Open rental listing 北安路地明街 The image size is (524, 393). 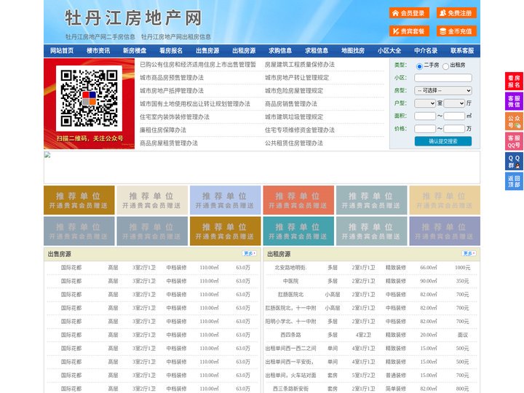(x=290, y=268)
